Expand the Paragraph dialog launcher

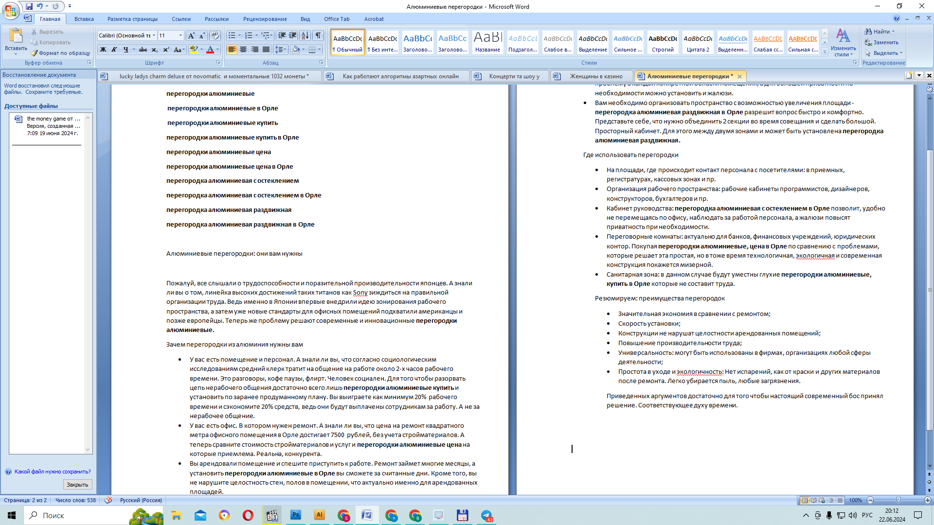pos(322,63)
